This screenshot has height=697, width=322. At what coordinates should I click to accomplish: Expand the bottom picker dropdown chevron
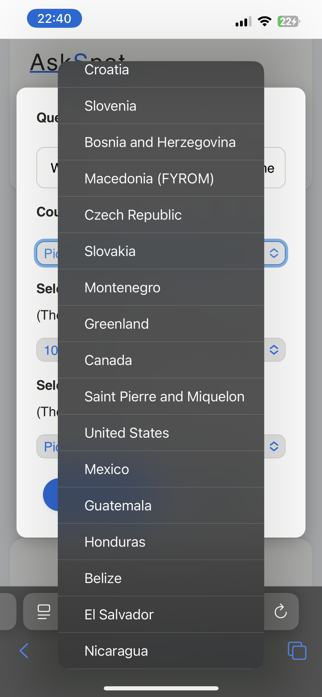(274, 446)
